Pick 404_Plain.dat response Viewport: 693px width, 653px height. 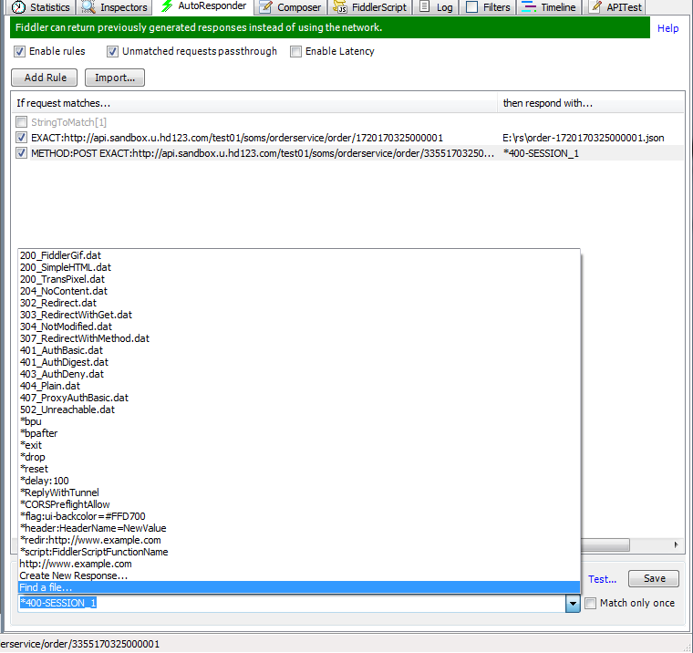pyautogui.click(x=299, y=386)
